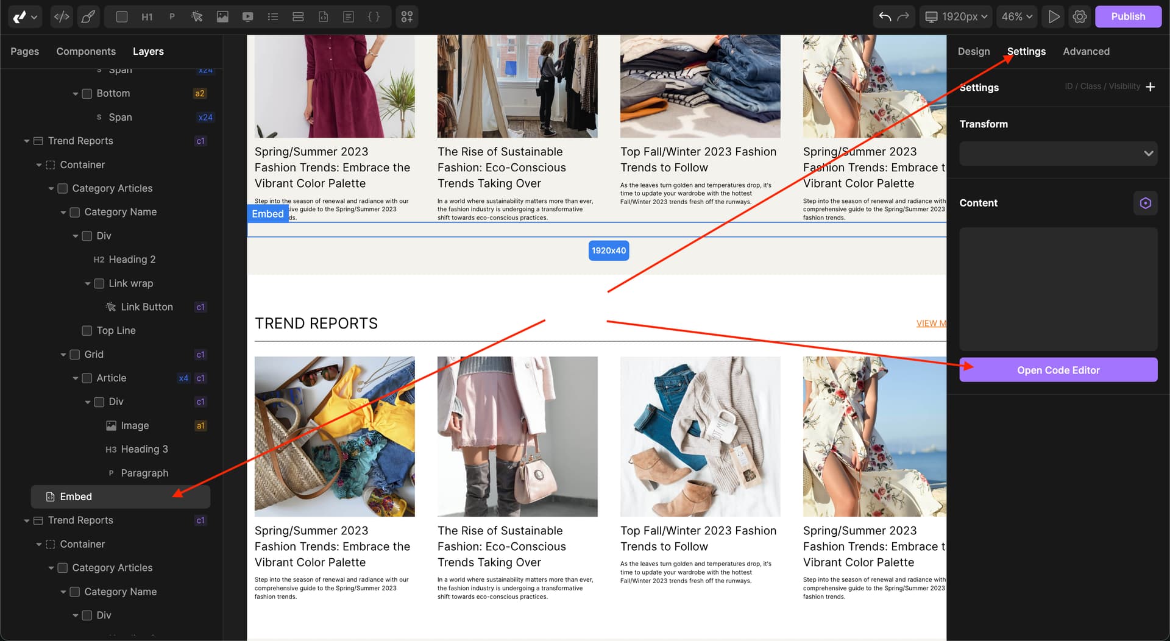Insert an image element from toolbar
The height and width of the screenshot is (641, 1170).
coord(222,16)
